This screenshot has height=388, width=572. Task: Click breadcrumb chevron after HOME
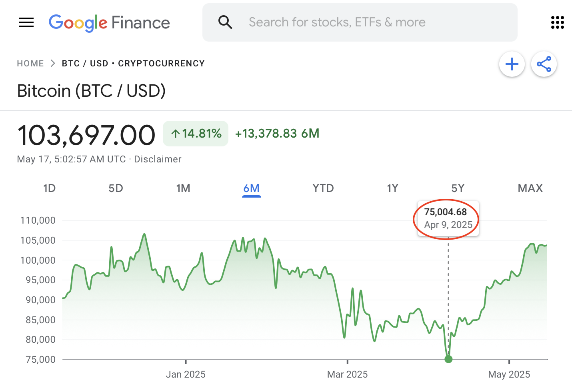53,64
